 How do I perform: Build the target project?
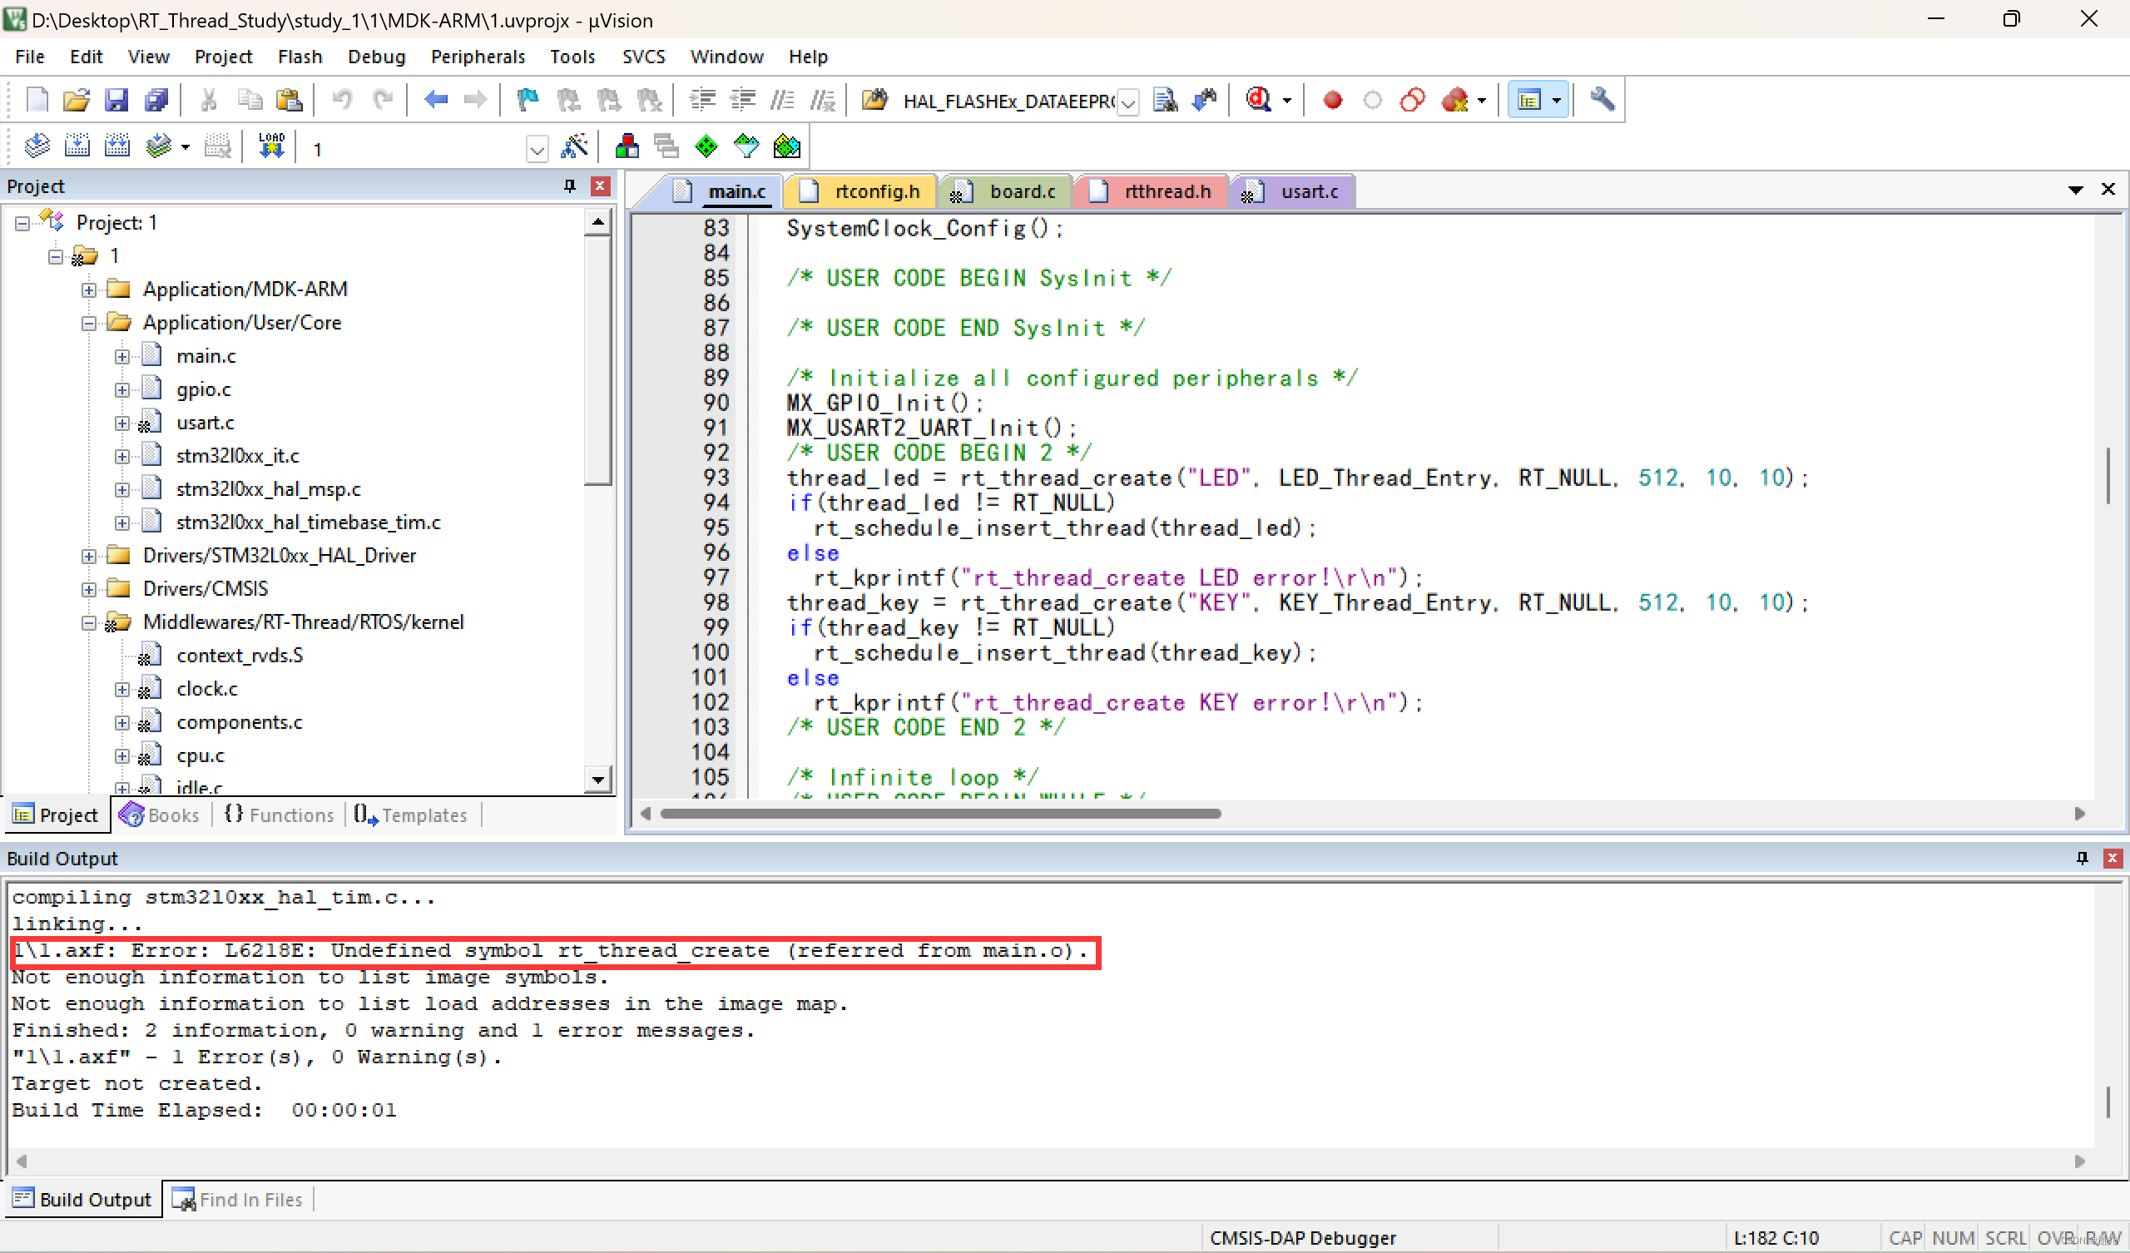pos(77,146)
